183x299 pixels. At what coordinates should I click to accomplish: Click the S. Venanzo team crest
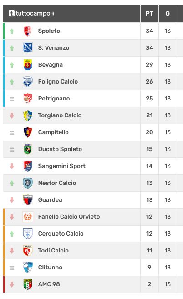pos(28,48)
